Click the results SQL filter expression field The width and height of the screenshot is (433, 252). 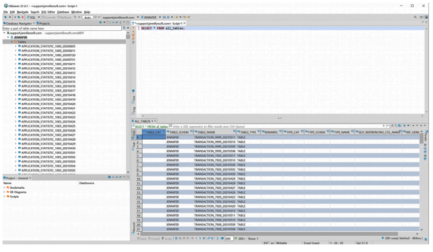[x=277, y=127]
